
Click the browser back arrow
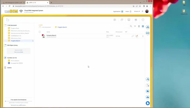[3, 6]
